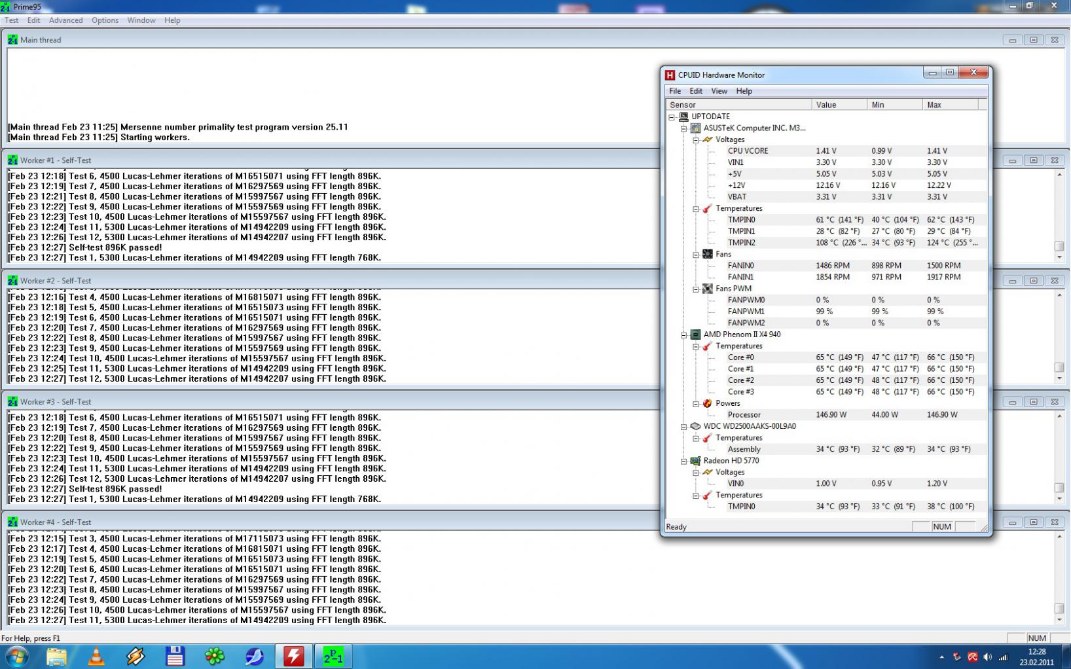Switch to the red lightning taskbar app
This screenshot has width=1071, height=669.
click(293, 656)
